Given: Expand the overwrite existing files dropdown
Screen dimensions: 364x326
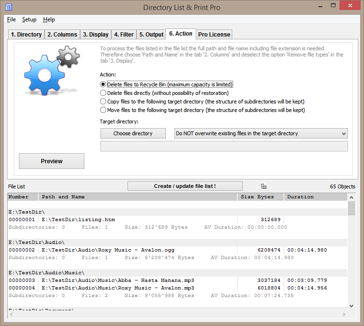Looking at the screenshot, I should click(344, 133).
